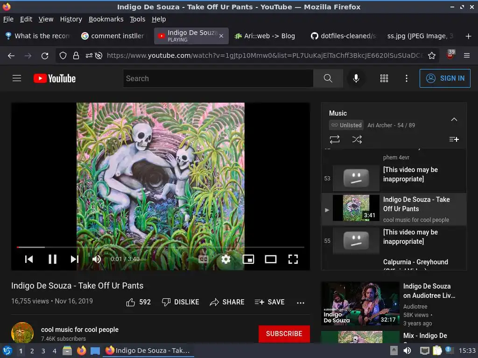The image size is (478, 358).
Task: Enable miniplayer mode
Action: pos(248,259)
